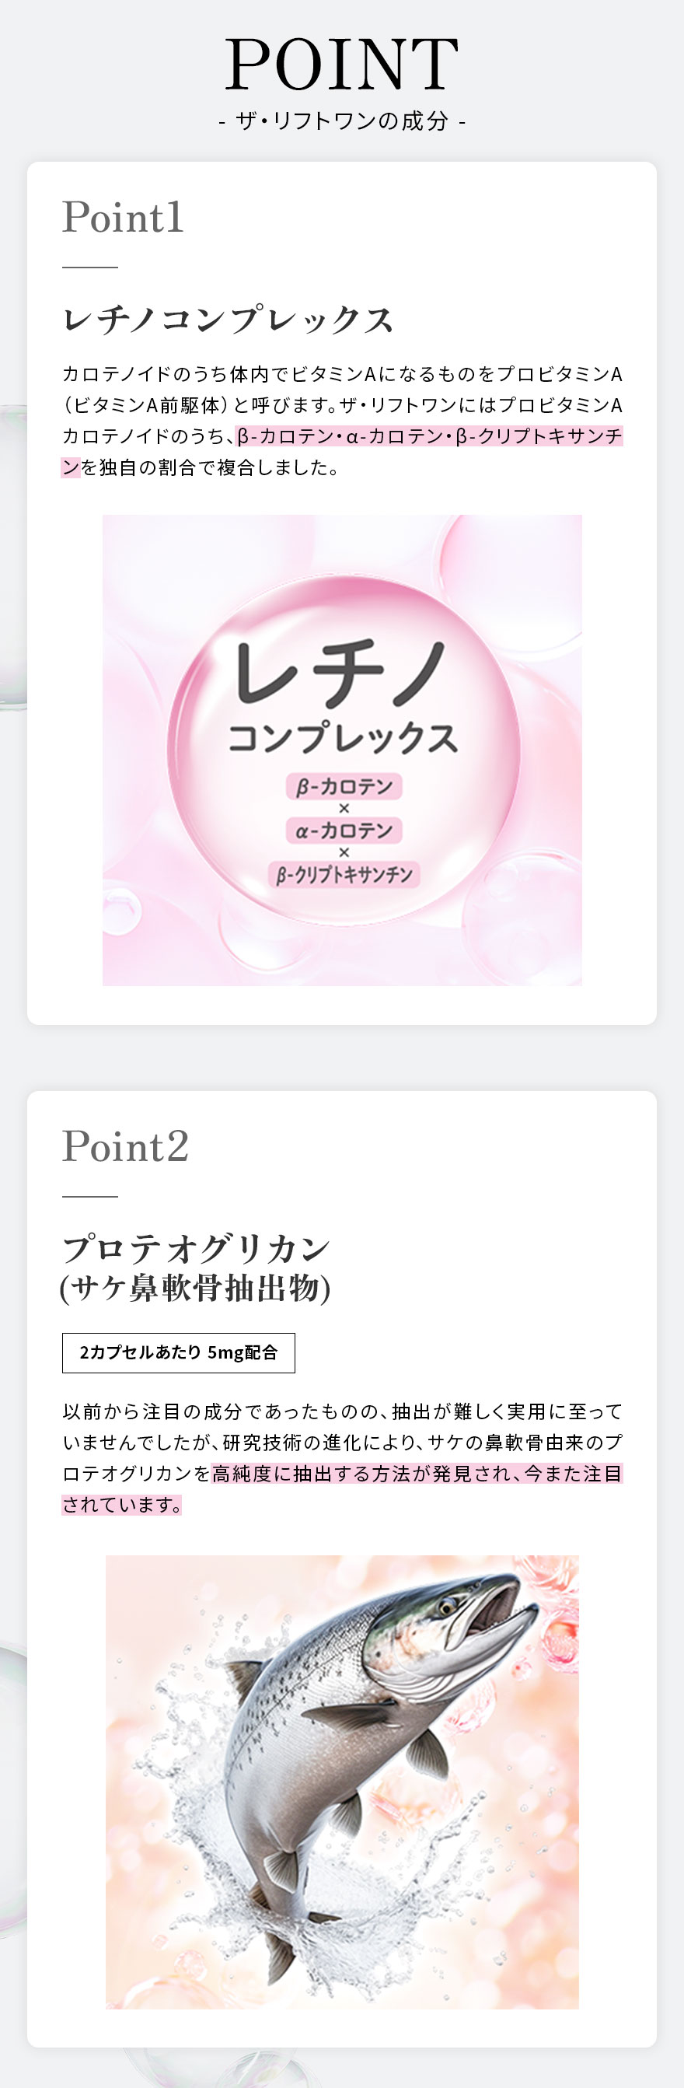Click the α-カロテン pink label in image
The height and width of the screenshot is (2088, 684).
tap(344, 830)
